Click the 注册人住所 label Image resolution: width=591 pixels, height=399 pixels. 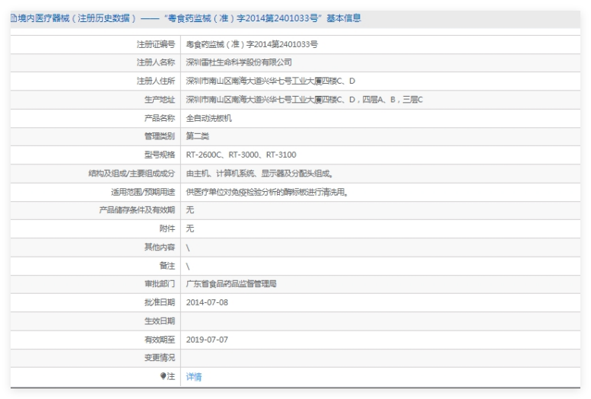156,81
